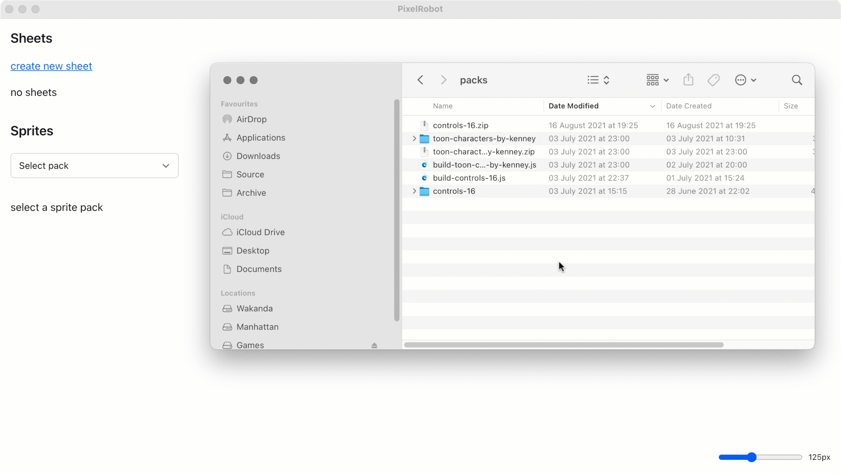Viewport: 841px width, 473px height.
Task: Click the Tags icon in Finder toolbar
Action: [x=713, y=80]
